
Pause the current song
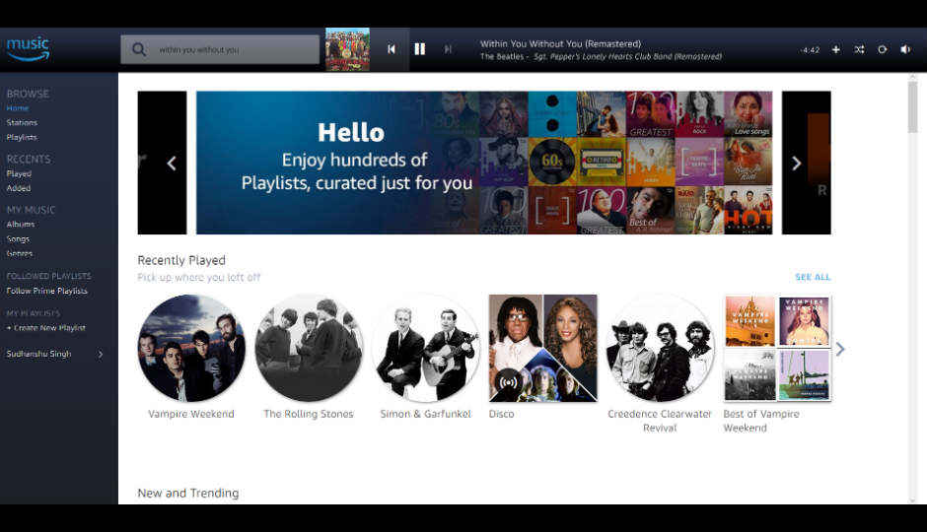[x=420, y=49]
